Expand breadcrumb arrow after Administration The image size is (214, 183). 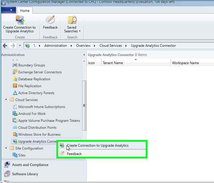click(x=71, y=46)
